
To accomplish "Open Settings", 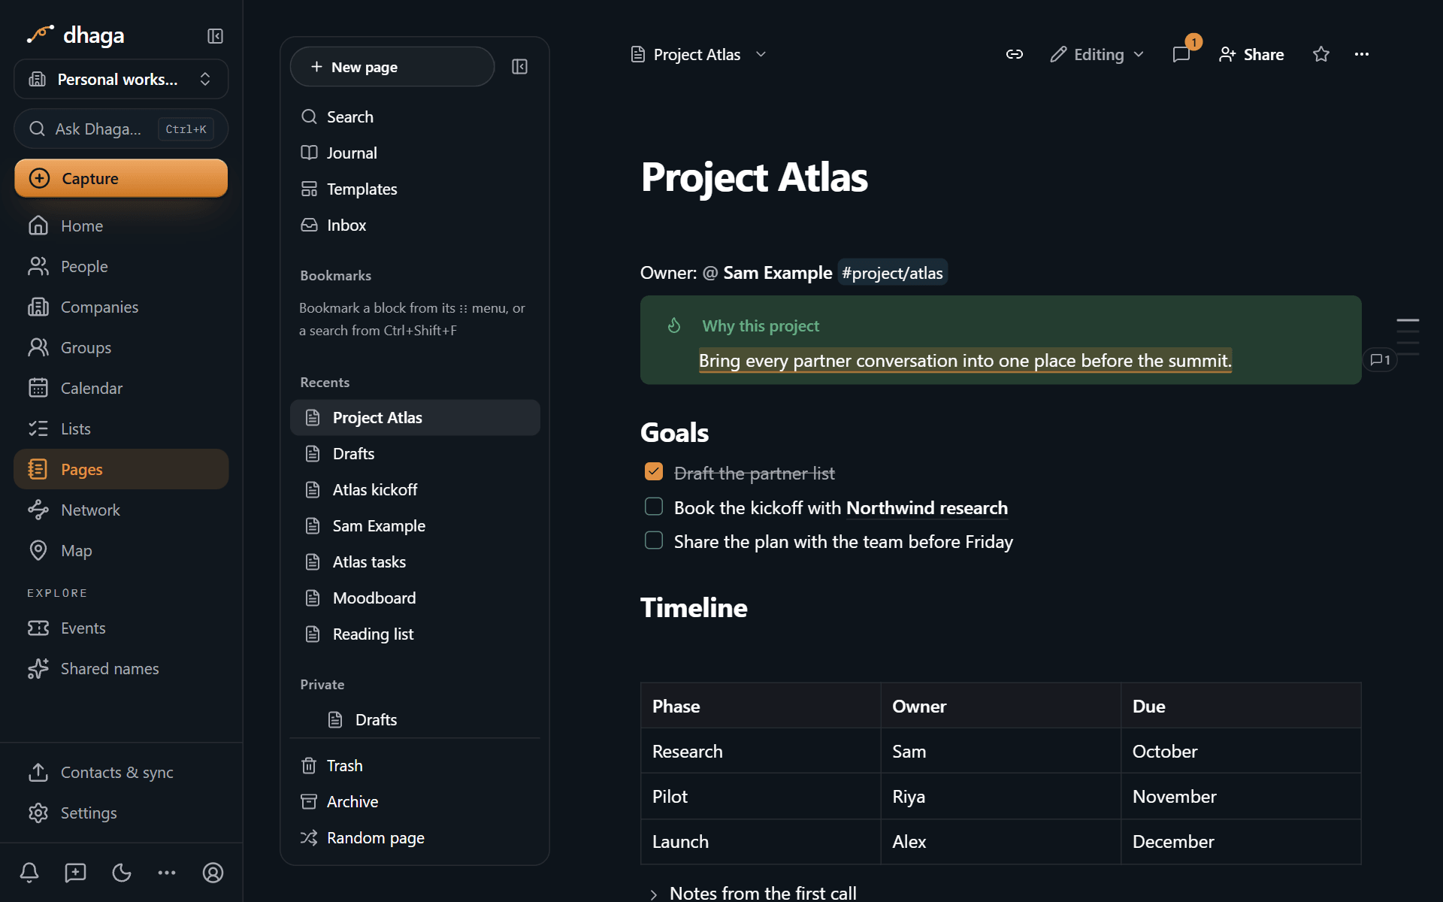I will [121, 813].
